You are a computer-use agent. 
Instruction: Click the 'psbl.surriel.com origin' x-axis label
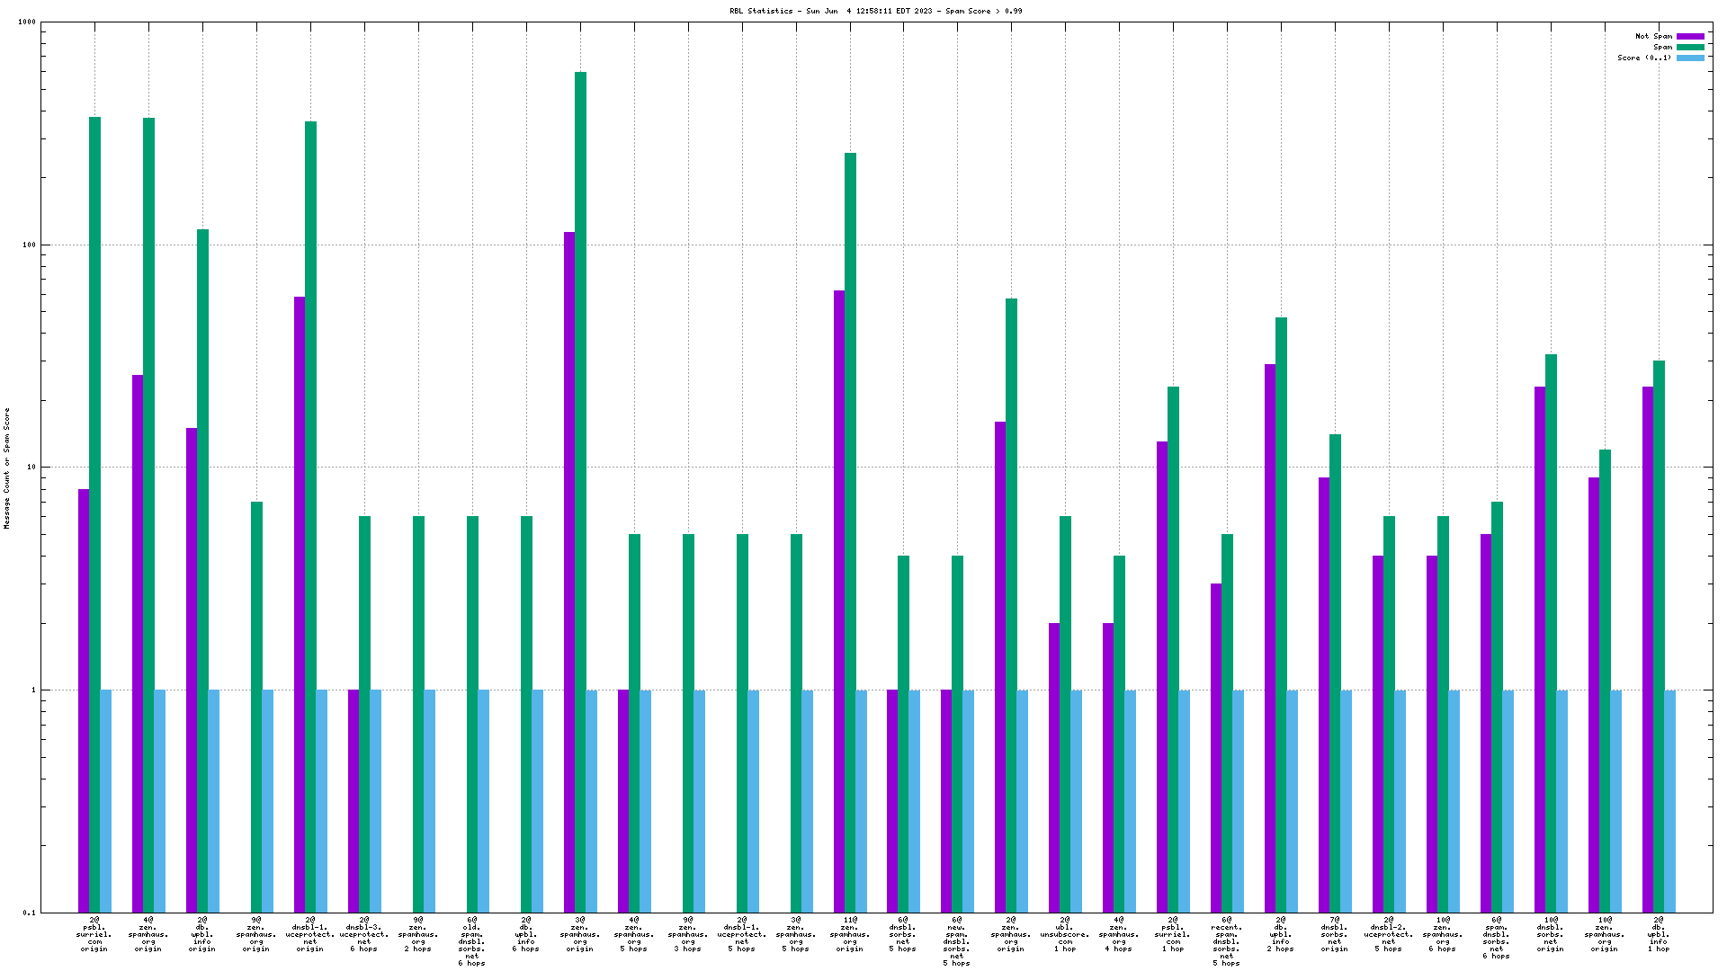click(94, 934)
